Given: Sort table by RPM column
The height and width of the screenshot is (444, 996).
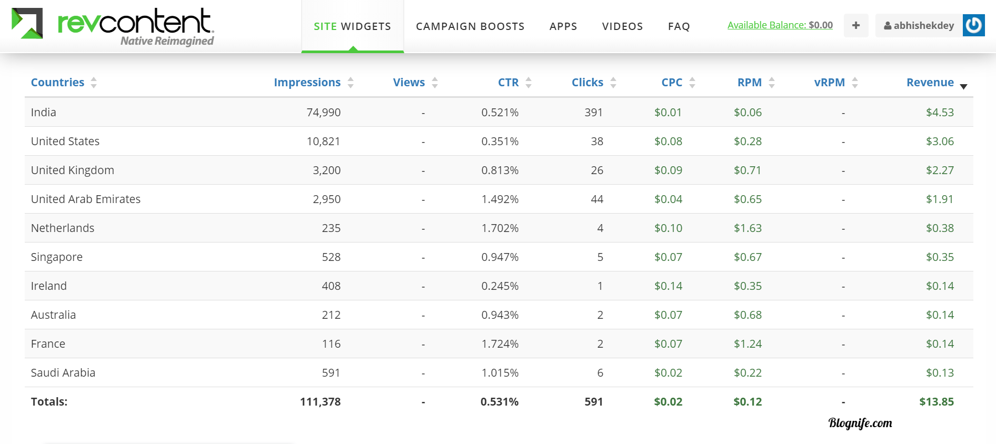Looking at the screenshot, I should point(749,83).
